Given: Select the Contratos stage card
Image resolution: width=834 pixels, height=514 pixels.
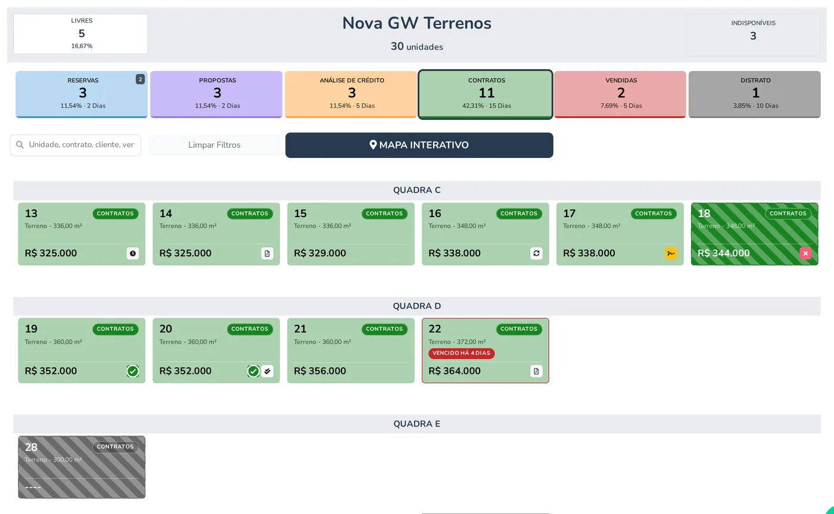Looking at the screenshot, I should pos(486,94).
